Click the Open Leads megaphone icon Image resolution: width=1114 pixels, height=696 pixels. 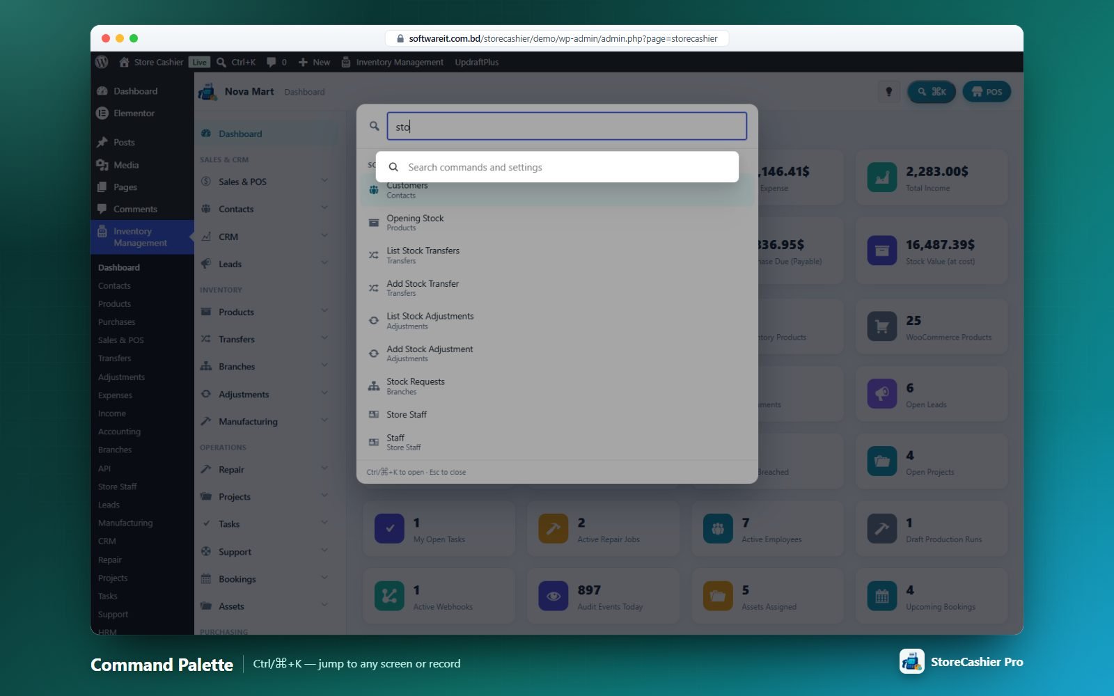[882, 394]
